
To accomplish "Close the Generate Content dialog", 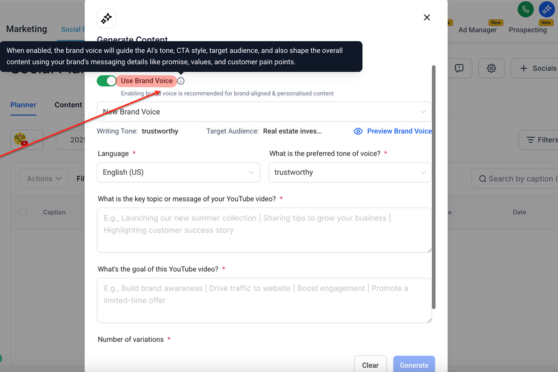I will click(x=427, y=18).
